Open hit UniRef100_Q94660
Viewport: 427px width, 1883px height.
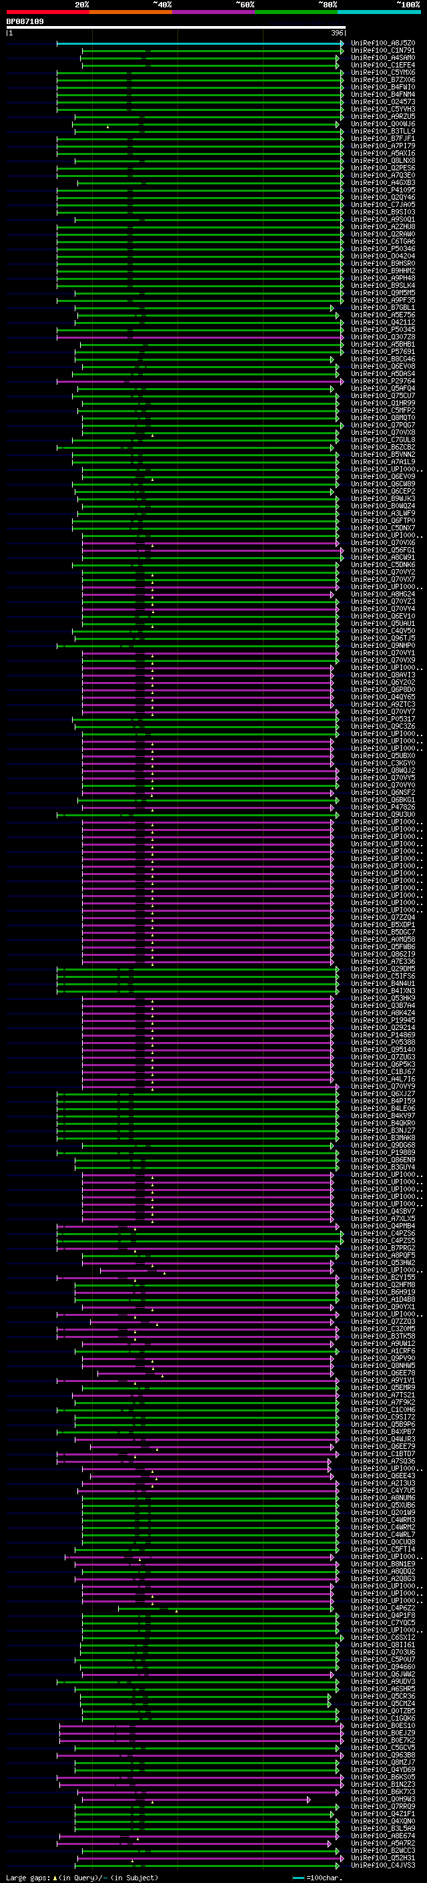tap(383, 1666)
